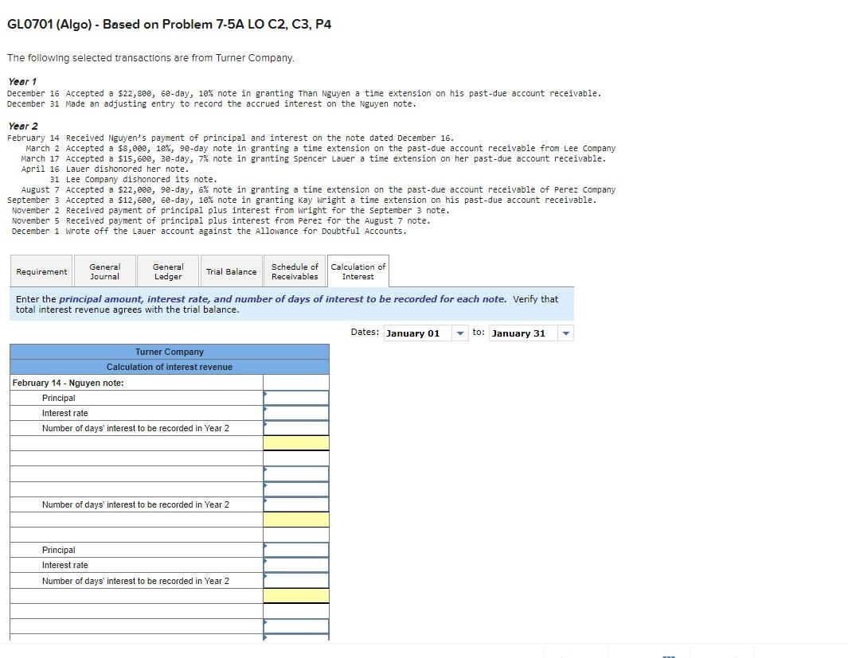The width and height of the screenshot is (848, 658).
Task: Select the Calculation of Interest tab
Action: pyautogui.click(x=358, y=271)
